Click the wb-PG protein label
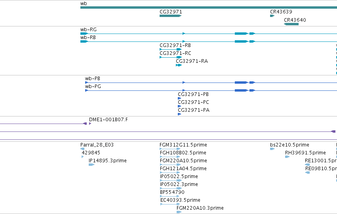 click(93, 86)
